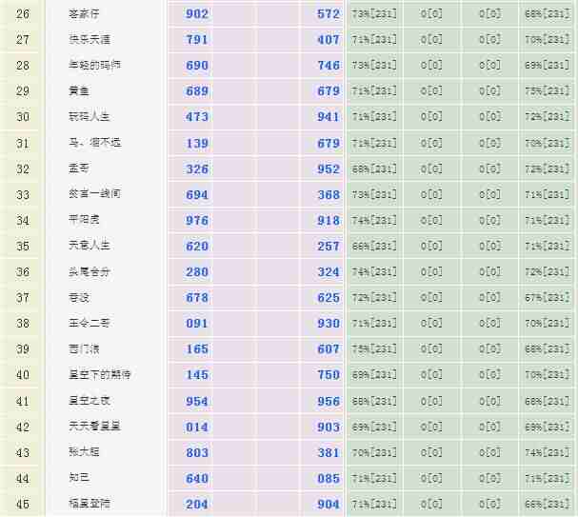Open the 572 number link

328,14
